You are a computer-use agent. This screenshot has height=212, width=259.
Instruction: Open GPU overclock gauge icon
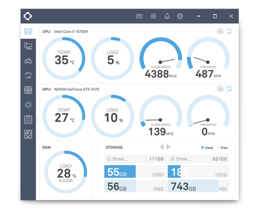tap(229, 89)
